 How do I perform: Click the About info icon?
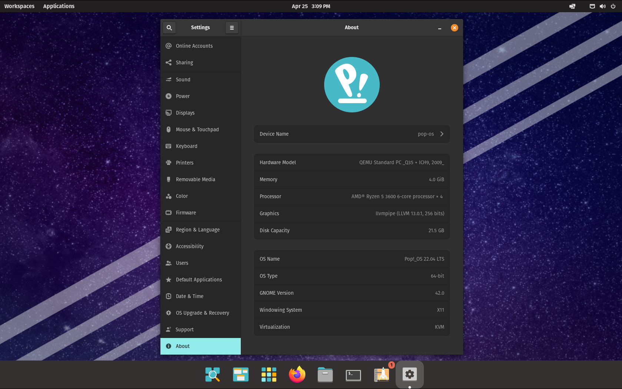(169, 346)
